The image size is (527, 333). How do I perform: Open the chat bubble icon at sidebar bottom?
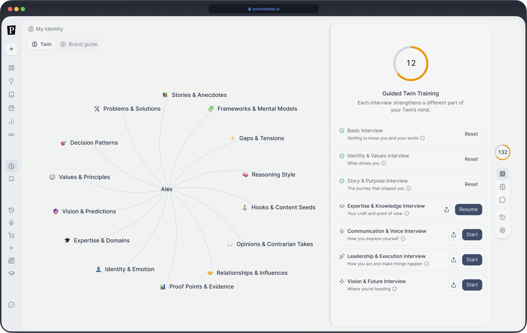pos(11,305)
